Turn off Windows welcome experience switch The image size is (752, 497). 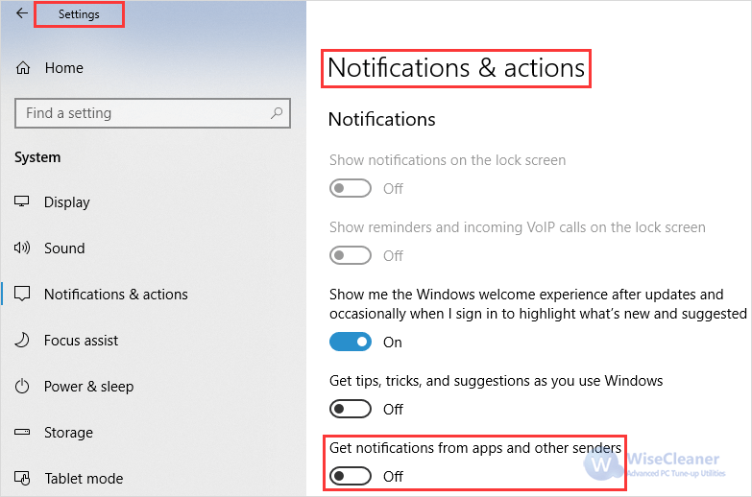tap(351, 342)
